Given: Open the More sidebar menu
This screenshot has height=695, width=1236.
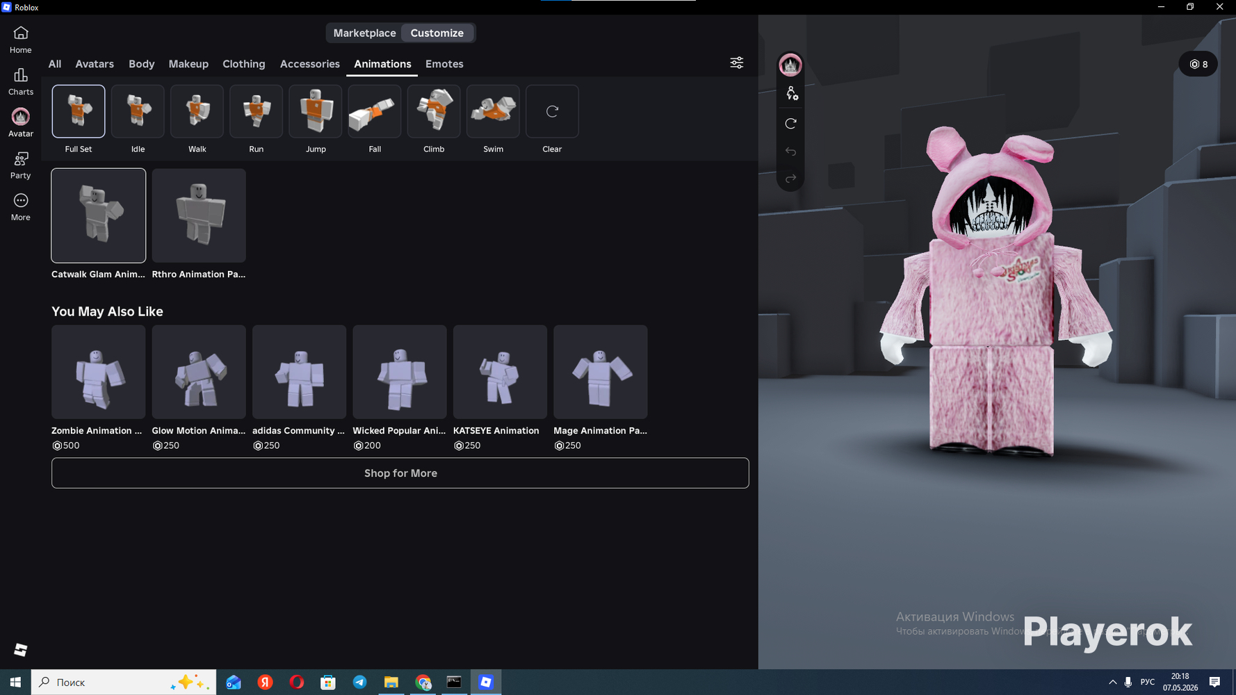Looking at the screenshot, I should click(x=20, y=207).
